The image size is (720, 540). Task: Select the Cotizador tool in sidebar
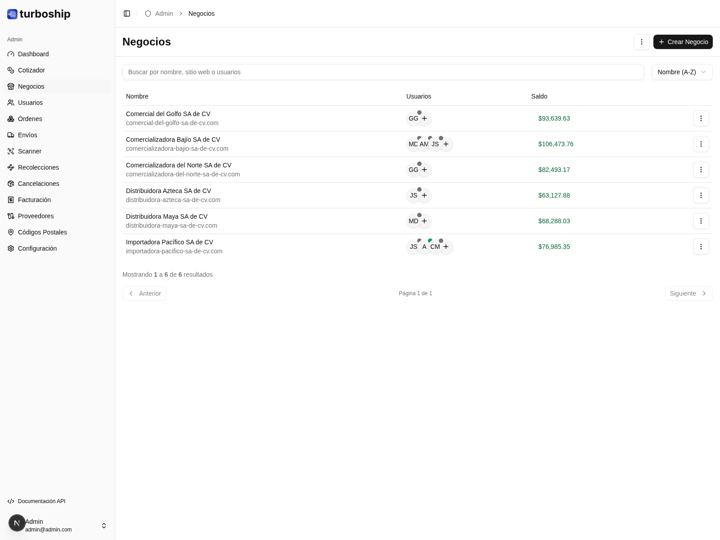click(x=31, y=70)
